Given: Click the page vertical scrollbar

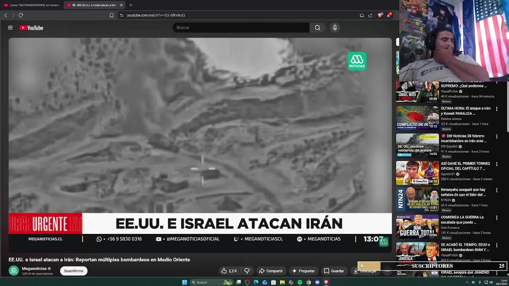Looking at the screenshot, I should click(x=507, y=107).
